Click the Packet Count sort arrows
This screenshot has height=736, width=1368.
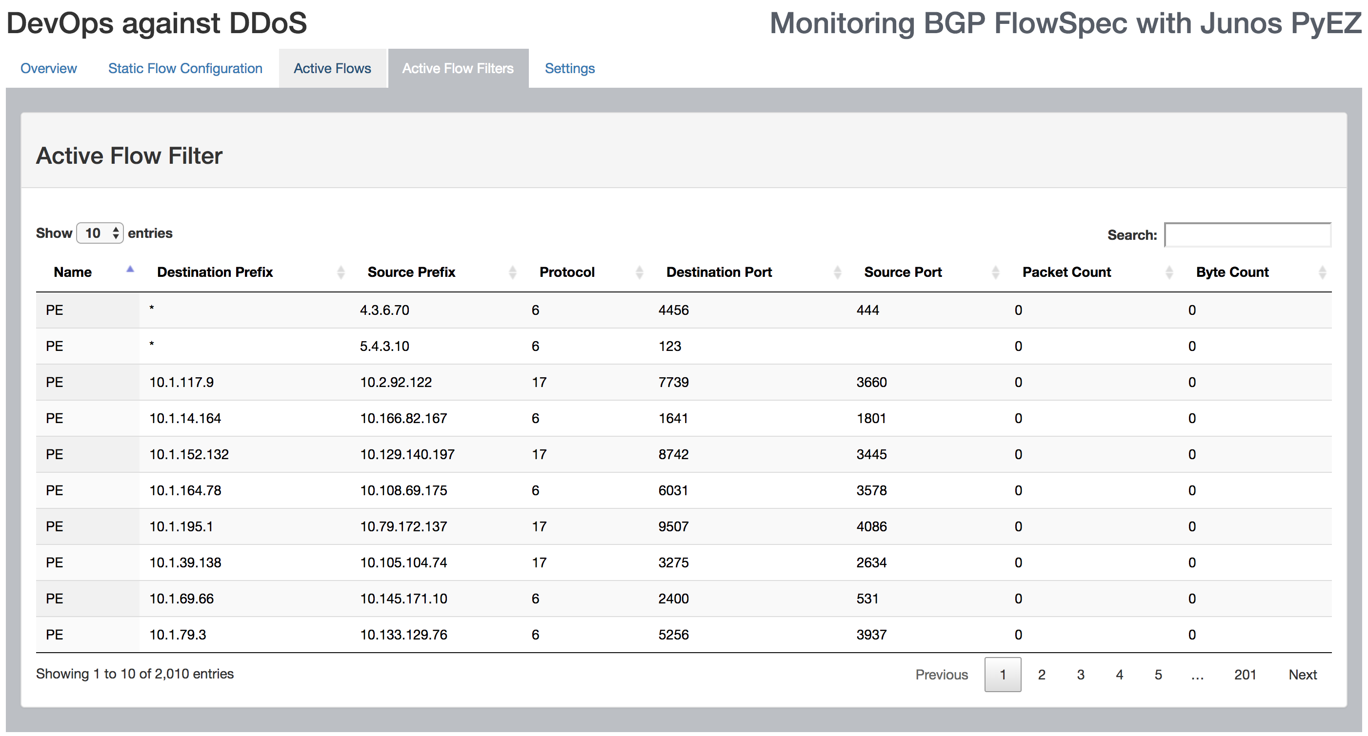1168,272
